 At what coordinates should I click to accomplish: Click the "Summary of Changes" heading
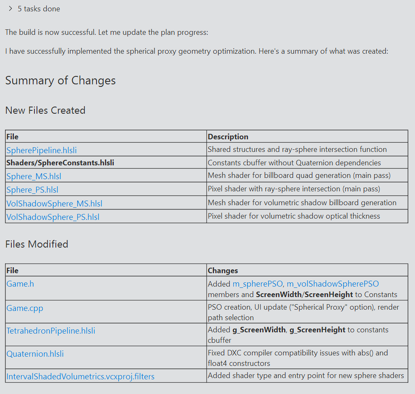60,81
